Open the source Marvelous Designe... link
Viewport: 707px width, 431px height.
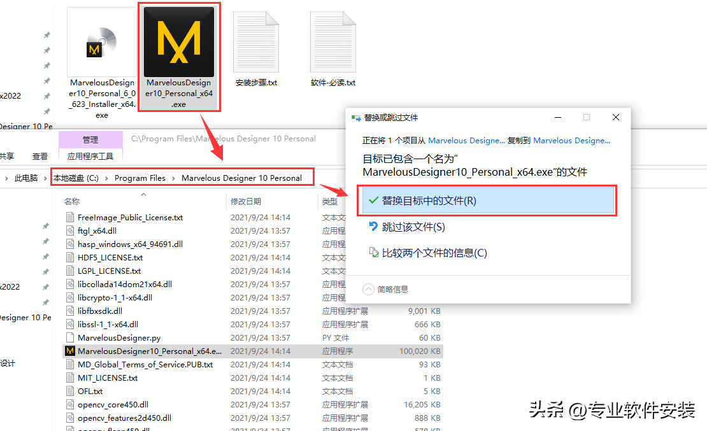(466, 140)
